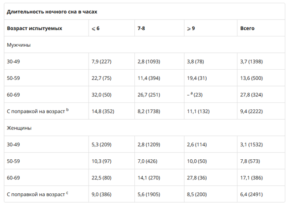Select the cell with value 2,8 (1209)
The width and height of the screenshot is (287, 206).
(x=149, y=145)
